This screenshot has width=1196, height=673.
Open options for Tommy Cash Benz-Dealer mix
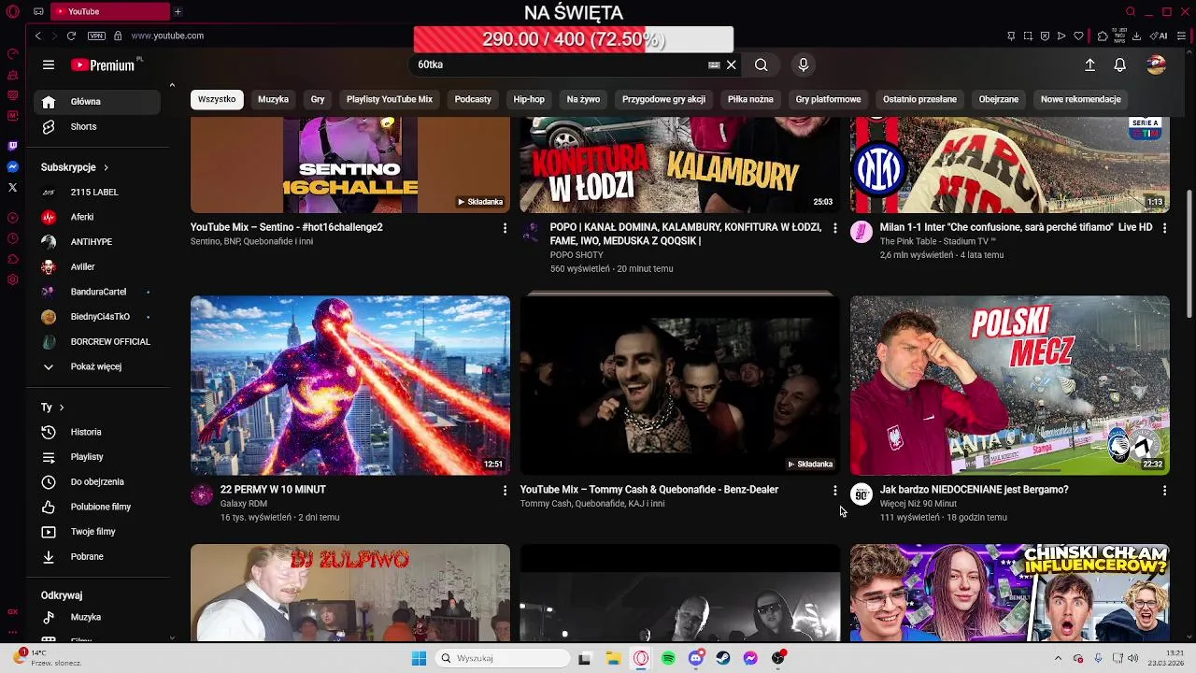pyautogui.click(x=834, y=490)
